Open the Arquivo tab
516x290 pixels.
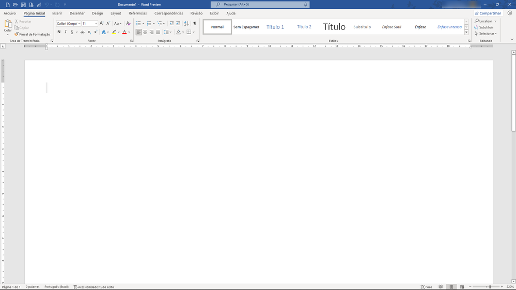pos(9,13)
